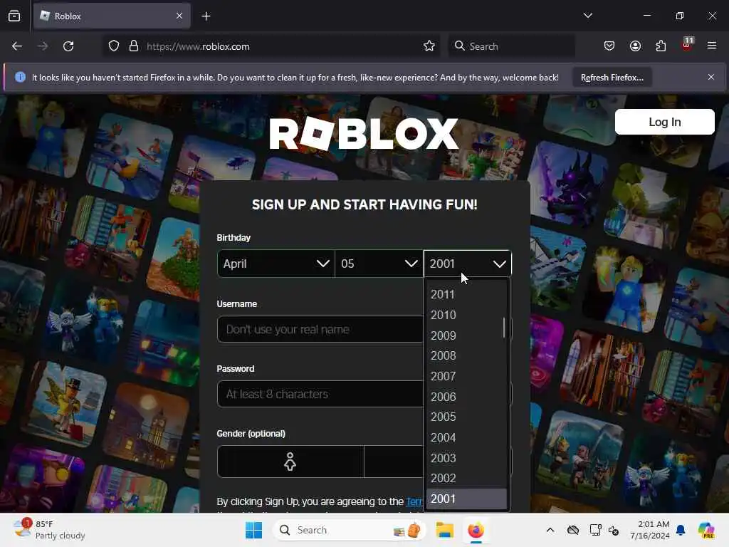Click the site padlock icon
This screenshot has width=729, height=547.
click(134, 46)
